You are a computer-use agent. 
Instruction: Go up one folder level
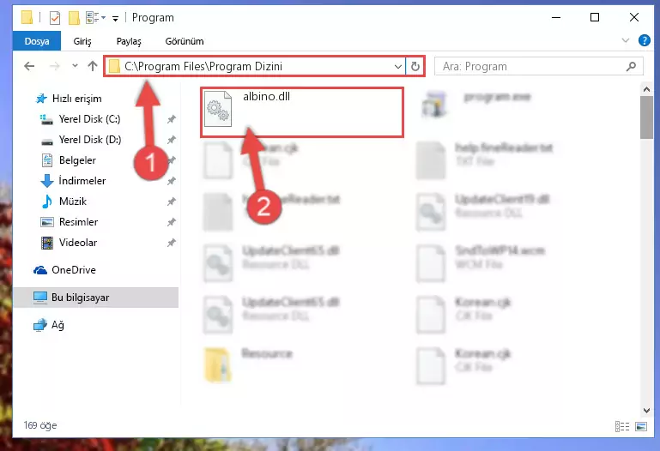click(x=92, y=66)
